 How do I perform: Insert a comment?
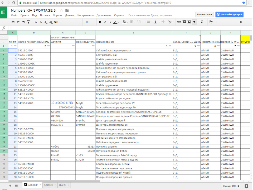click(184, 22)
